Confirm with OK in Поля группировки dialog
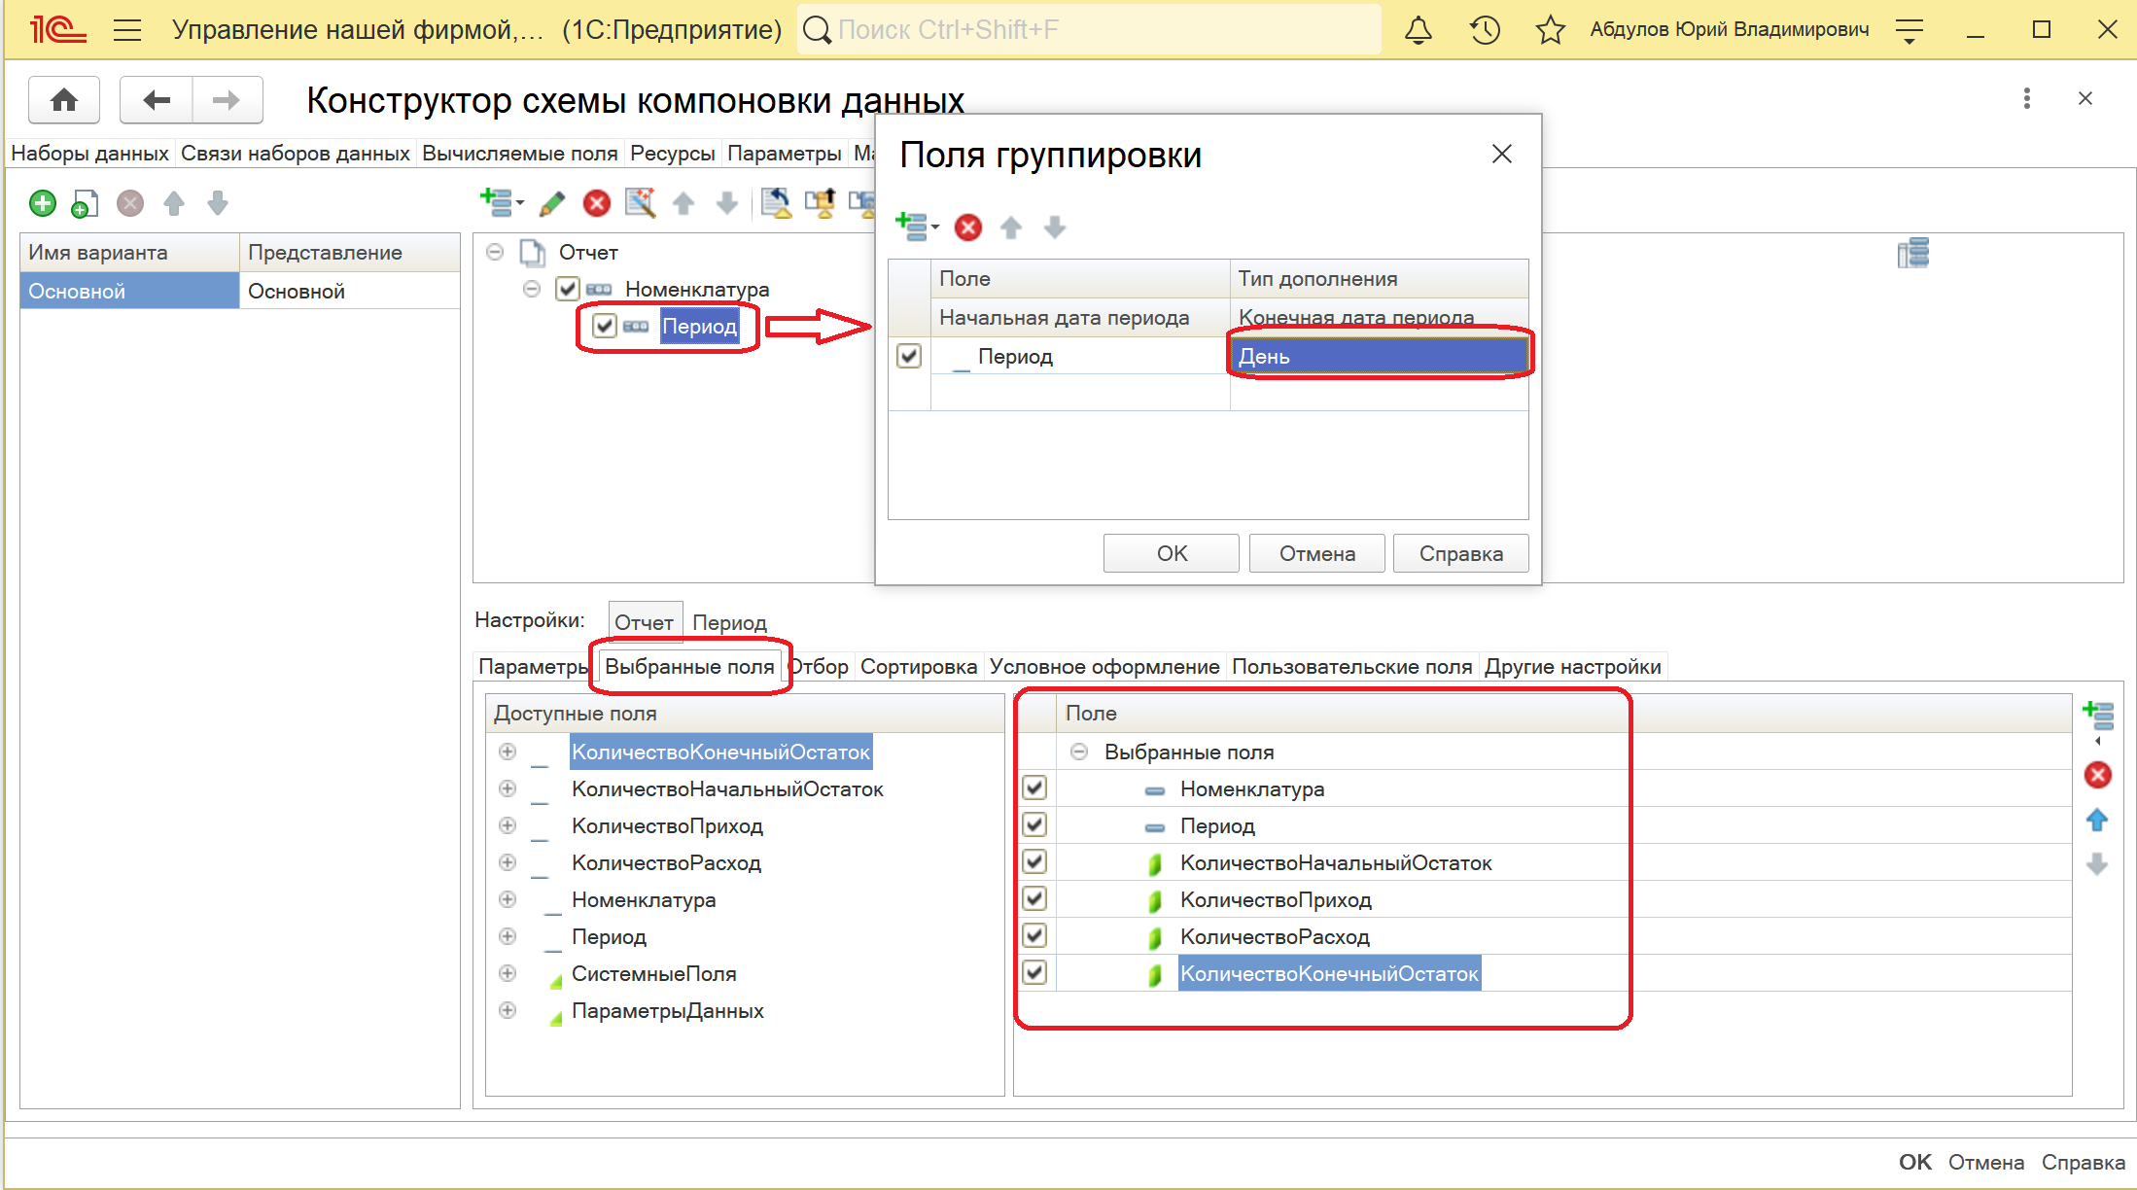Image resolution: width=2137 pixels, height=1190 pixels. pyautogui.click(x=1172, y=553)
